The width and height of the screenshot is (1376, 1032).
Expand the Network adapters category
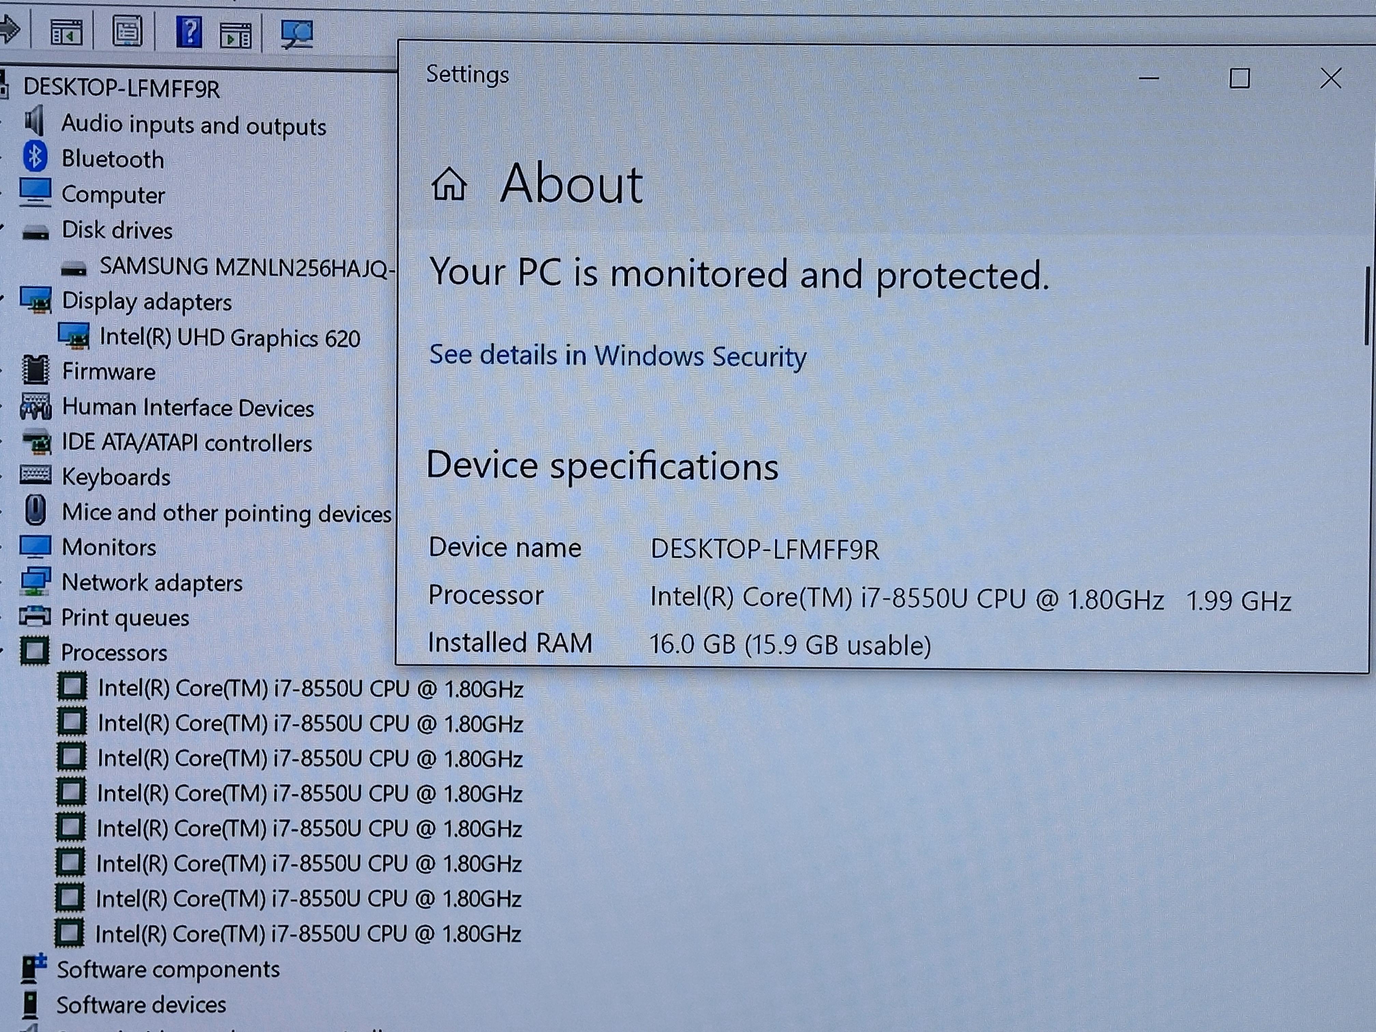152,583
